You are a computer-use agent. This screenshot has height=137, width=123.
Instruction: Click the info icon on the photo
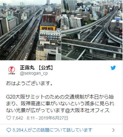[118, 4]
